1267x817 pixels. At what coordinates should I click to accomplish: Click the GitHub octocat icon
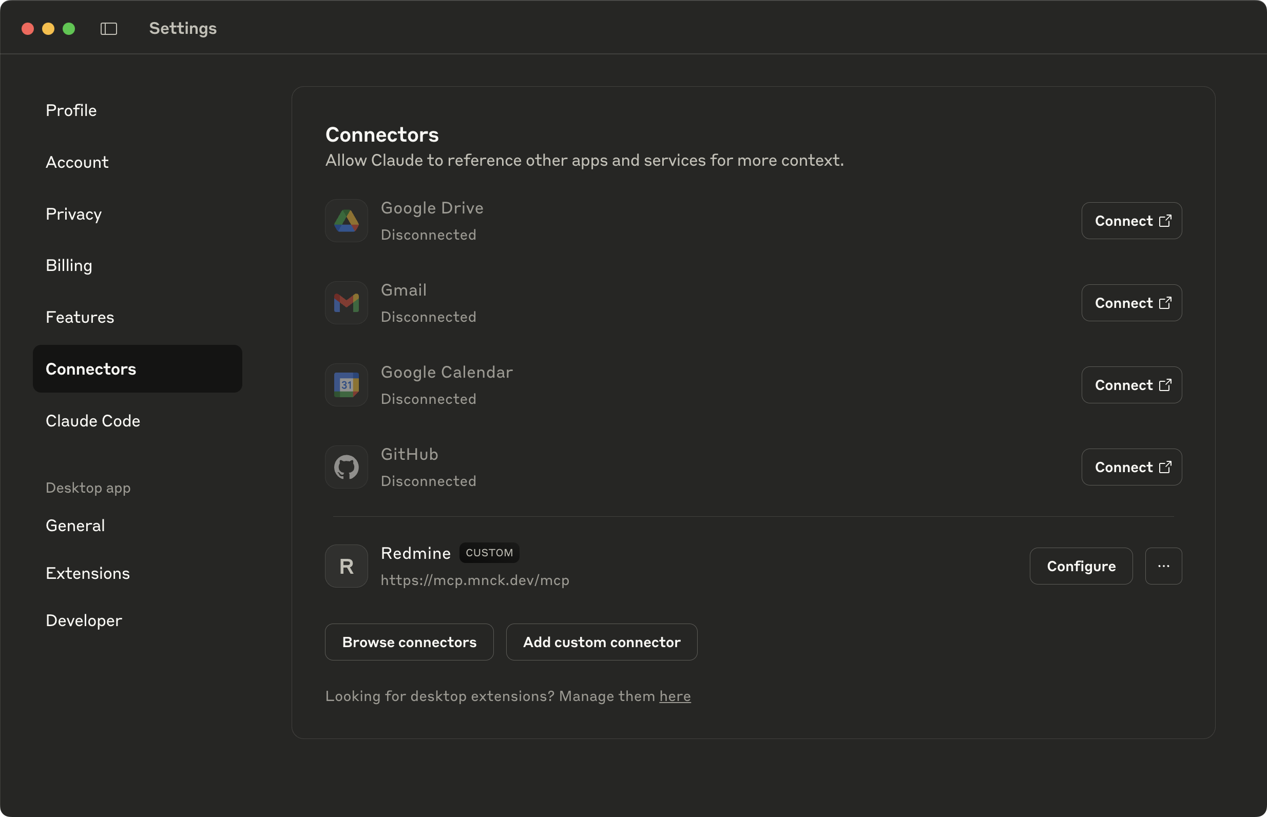[x=347, y=468]
